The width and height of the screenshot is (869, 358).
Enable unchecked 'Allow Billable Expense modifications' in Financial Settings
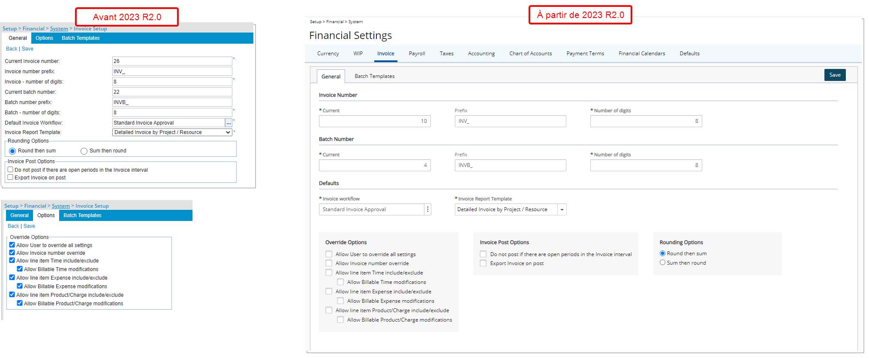[340, 301]
